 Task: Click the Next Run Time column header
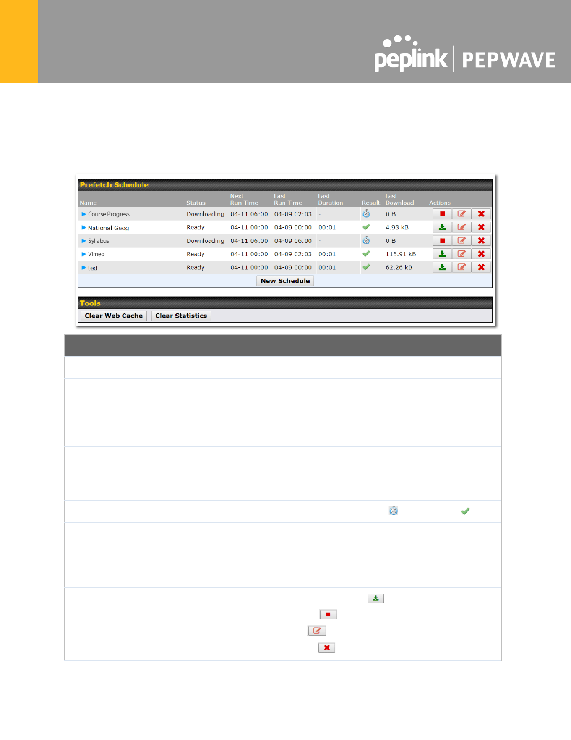(x=244, y=199)
